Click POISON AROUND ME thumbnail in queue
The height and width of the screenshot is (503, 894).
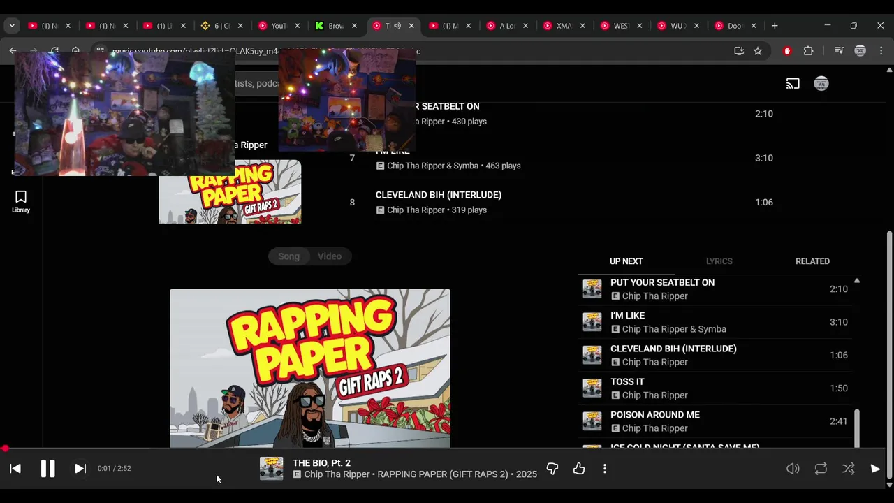pos(592,421)
